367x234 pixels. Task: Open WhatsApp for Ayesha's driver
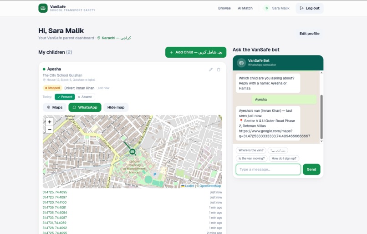coord(85,107)
